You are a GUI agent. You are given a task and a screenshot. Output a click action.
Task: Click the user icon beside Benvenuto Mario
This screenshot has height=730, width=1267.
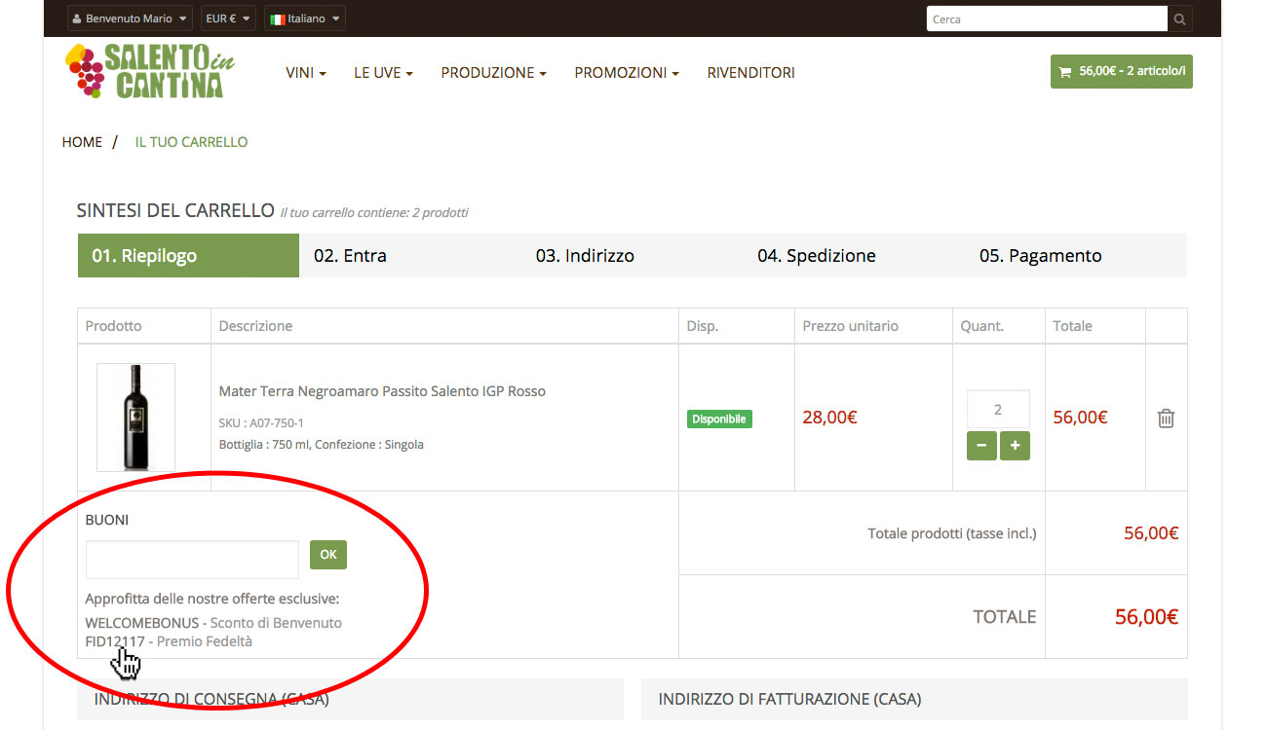[78, 18]
